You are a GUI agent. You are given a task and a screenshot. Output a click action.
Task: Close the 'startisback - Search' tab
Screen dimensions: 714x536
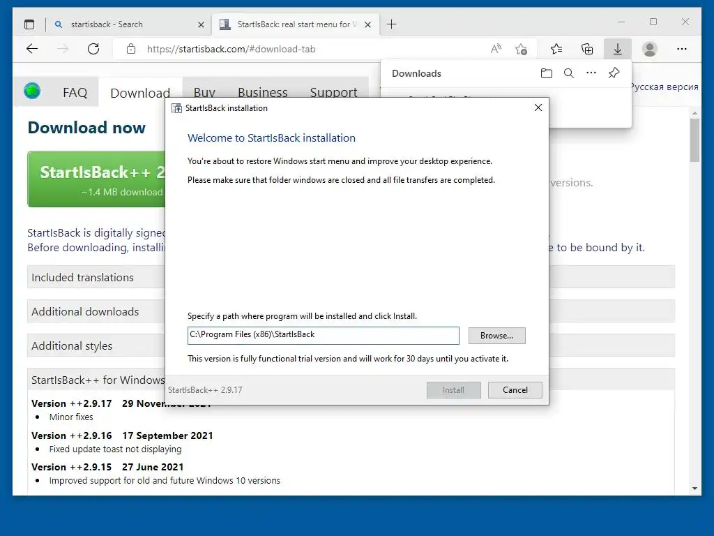(x=201, y=24)
